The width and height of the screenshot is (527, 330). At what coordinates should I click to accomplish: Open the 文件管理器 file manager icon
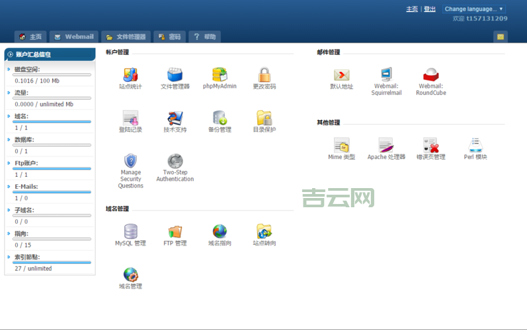coord(175,75)
